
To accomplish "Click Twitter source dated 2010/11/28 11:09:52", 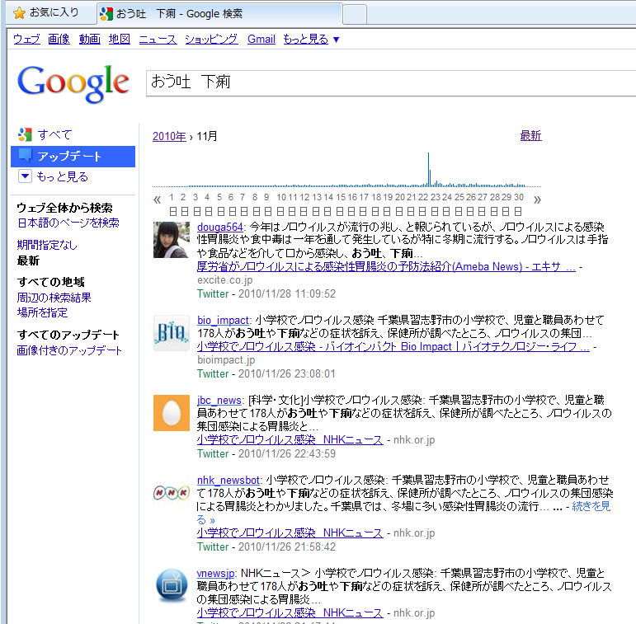I will pos(213,293).
